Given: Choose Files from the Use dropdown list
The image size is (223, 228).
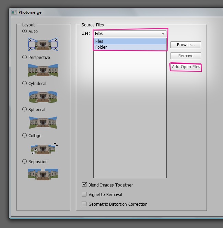Looking at the screenshot, I should tap(130, 41).
